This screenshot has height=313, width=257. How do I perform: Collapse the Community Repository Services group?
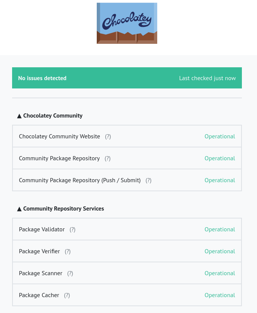[19, 209]
